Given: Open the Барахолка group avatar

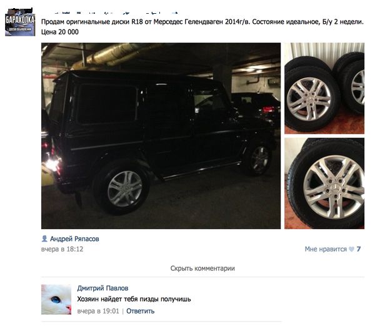Looking at the screenshot, I should [x=20, y=23].
